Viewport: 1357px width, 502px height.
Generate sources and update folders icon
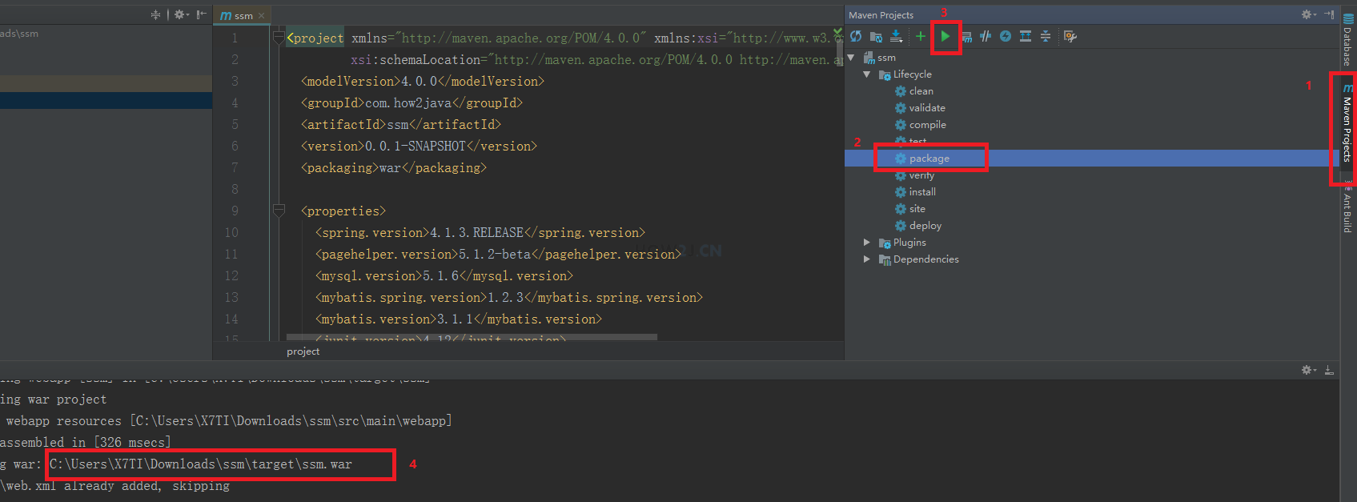(x=876, y=36)
